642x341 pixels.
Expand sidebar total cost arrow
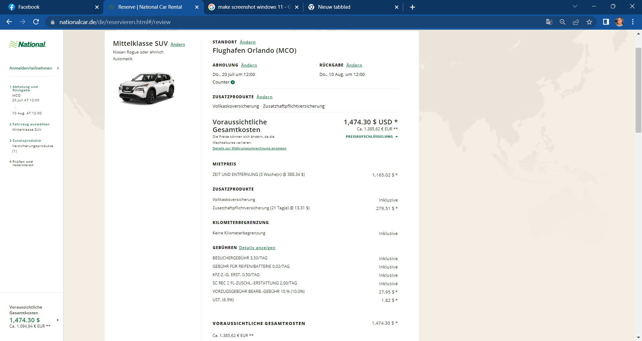(58, 320)
